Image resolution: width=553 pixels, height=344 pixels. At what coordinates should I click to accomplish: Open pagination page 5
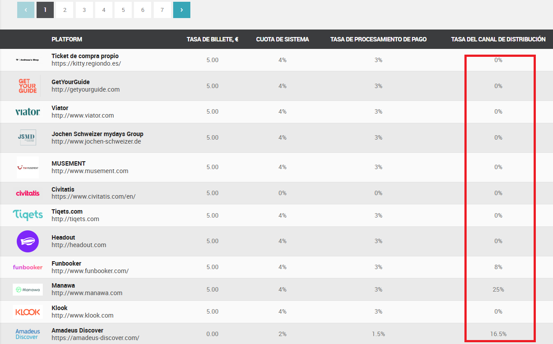click(123, 10)
